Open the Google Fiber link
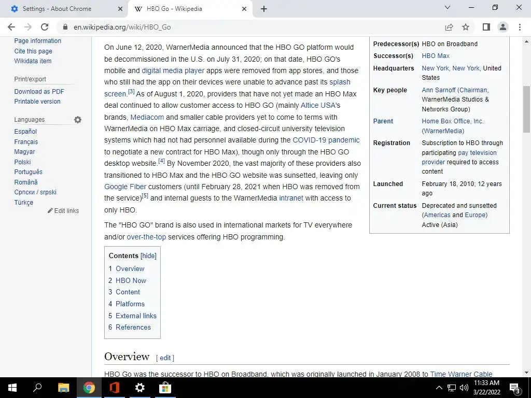The width and height of the screenshot is (531, 398). pos(125,187)
